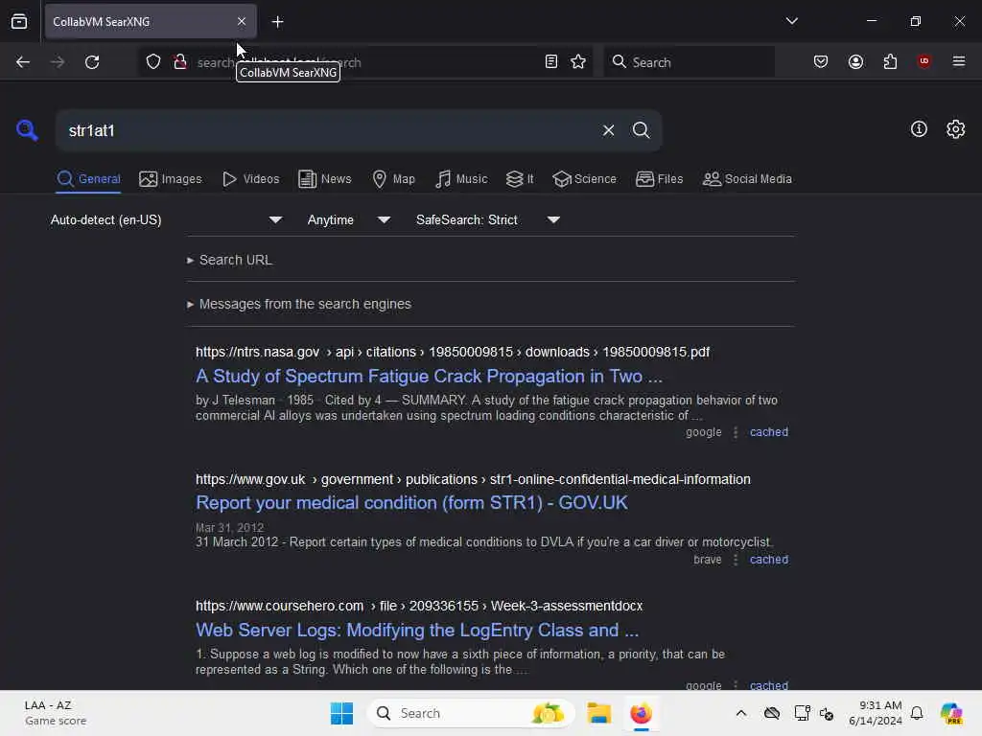Switch to the It category

click(520, 179)
